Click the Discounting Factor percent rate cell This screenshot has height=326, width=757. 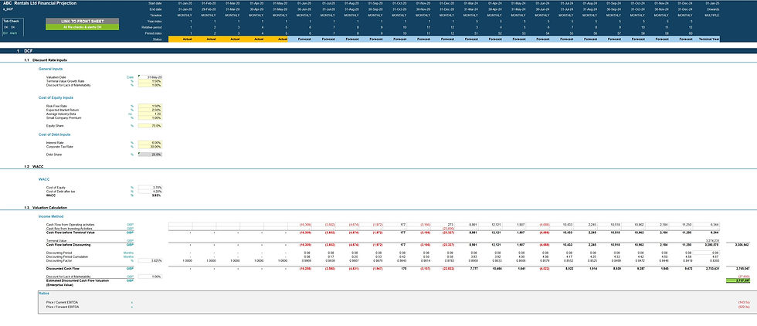(x=150, y=260)
